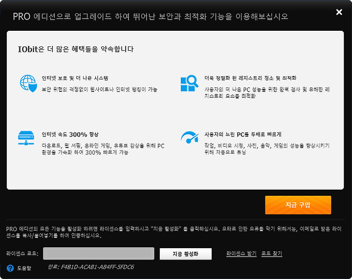Viewport: 352px width, 279px height.
Task: Click the heading 인터넷 보호 및 더 나은 시스템
Action: tap(75, 78)
